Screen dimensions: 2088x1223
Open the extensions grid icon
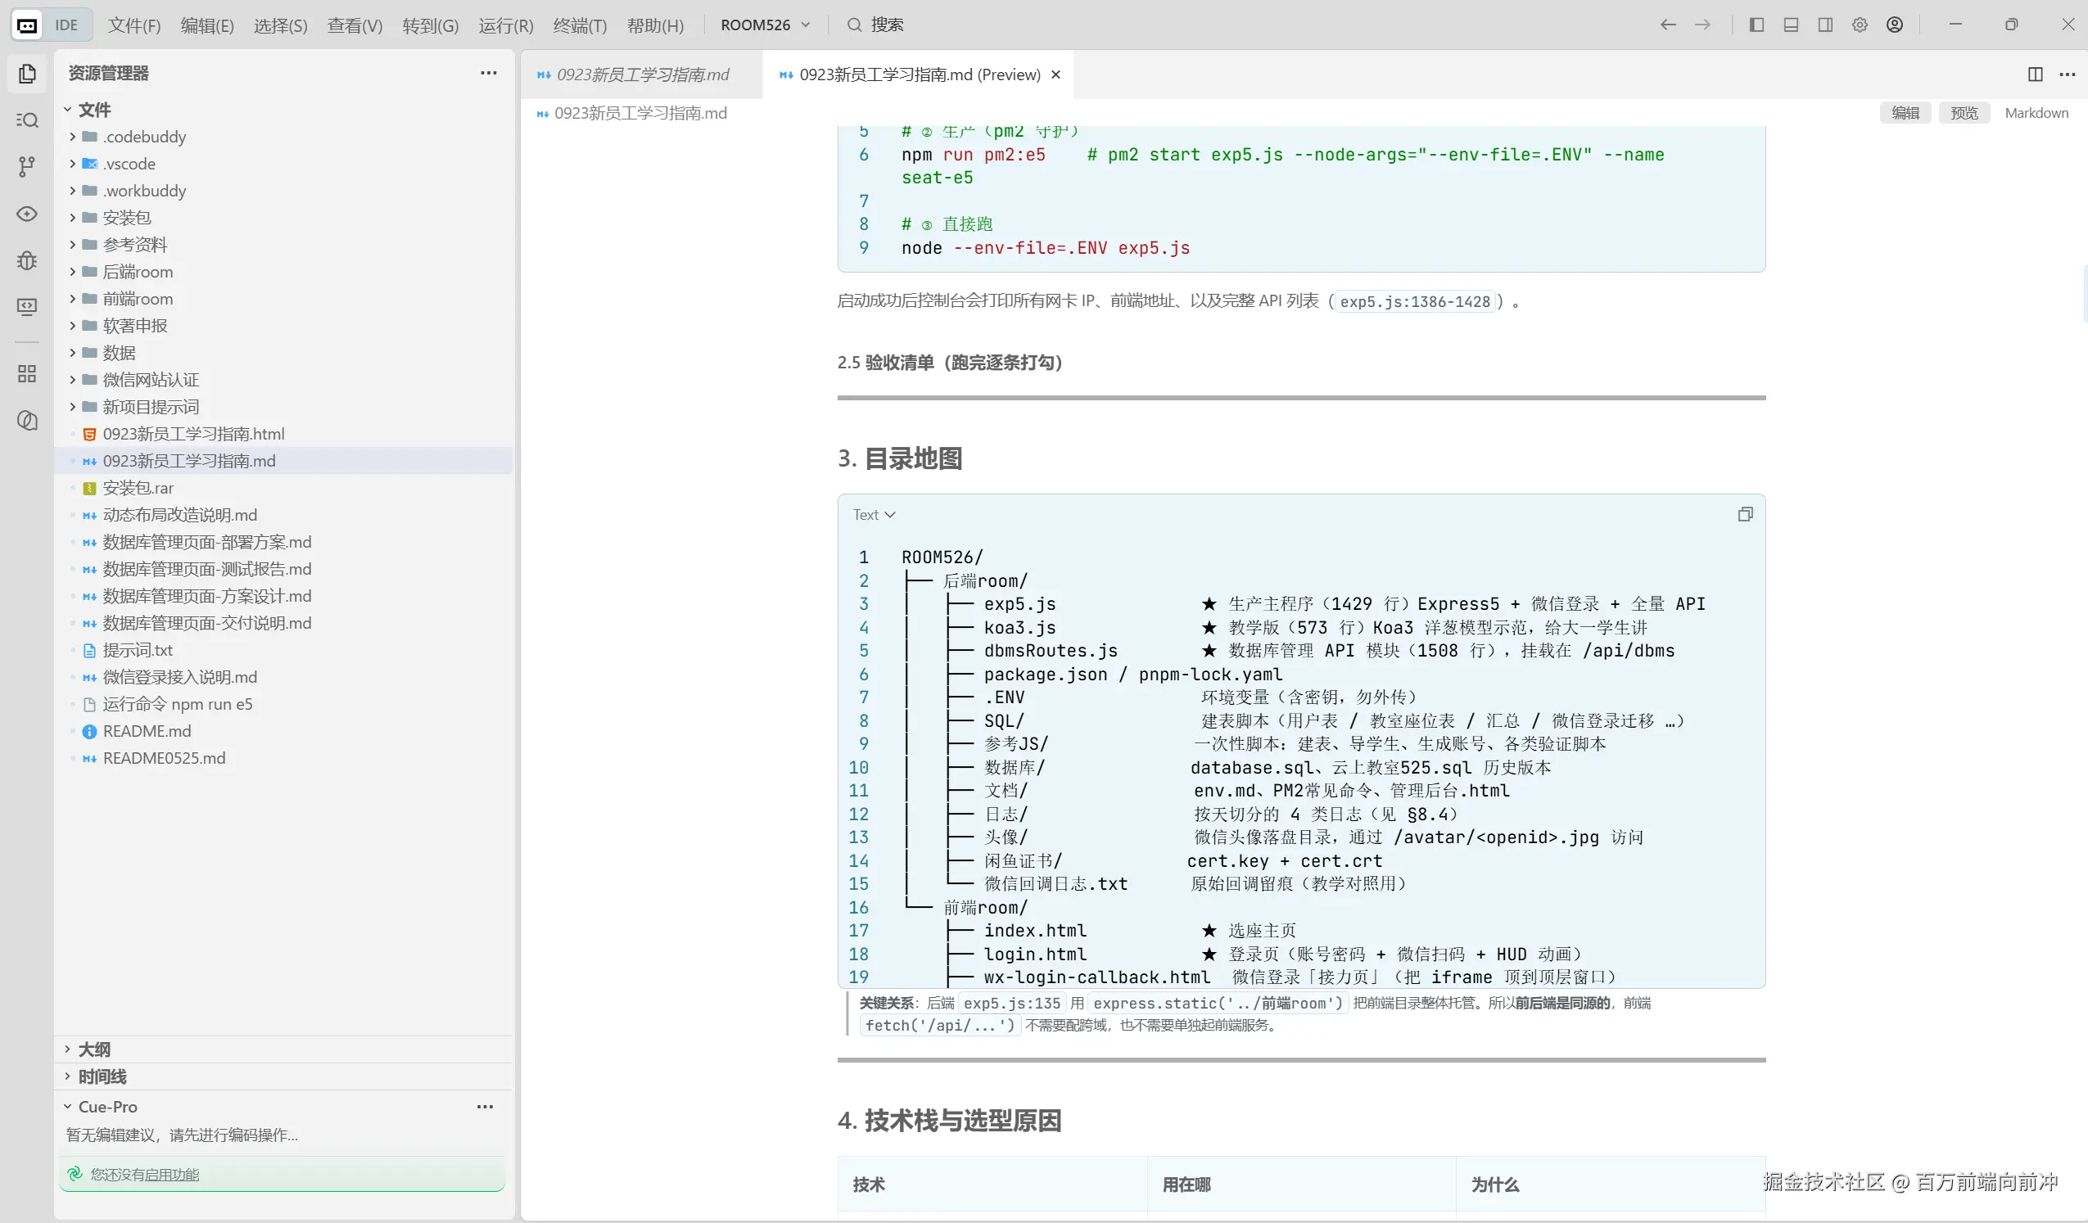click(26, 373)
